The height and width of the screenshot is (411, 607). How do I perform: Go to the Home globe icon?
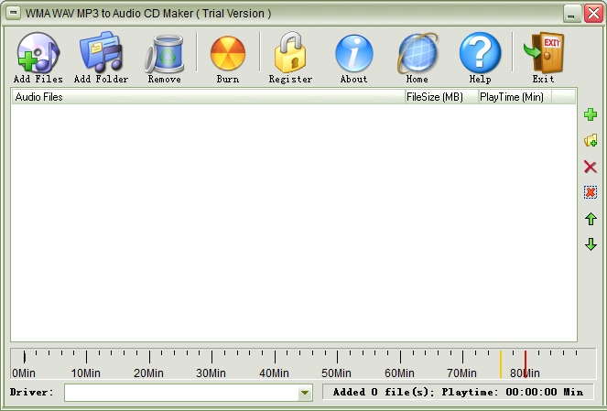point(417,55)
